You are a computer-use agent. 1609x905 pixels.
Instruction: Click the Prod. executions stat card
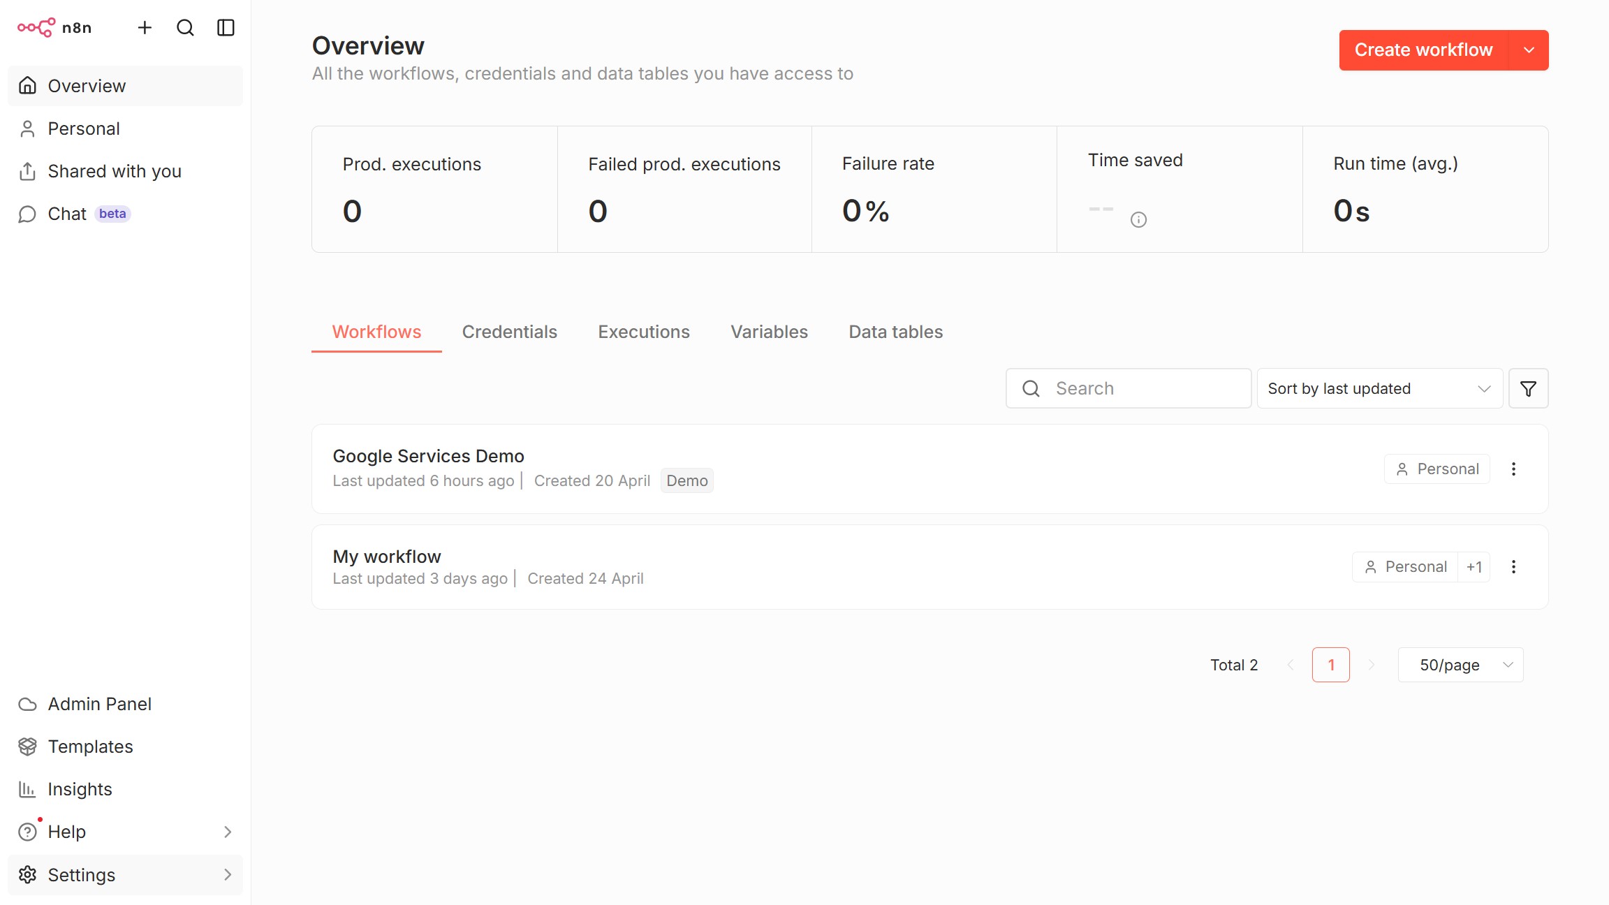click(434, 189)
